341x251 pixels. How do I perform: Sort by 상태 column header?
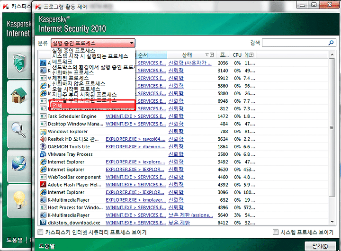coord(187,55)
